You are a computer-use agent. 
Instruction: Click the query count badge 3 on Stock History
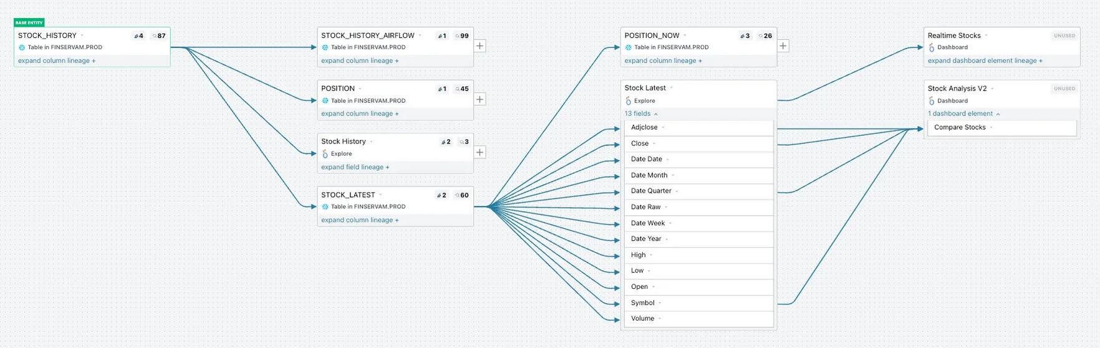pyautogui.click(x=464, y=142)
